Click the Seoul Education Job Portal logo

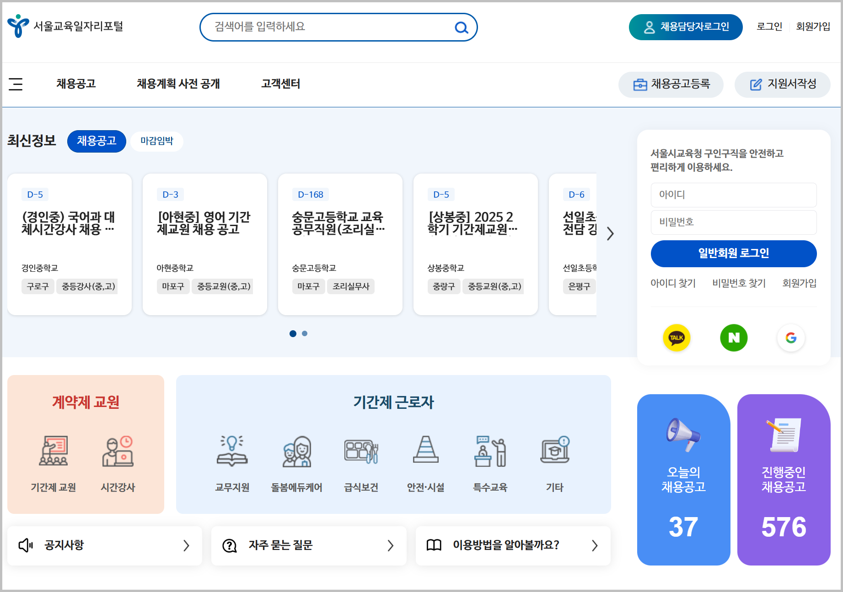tap(65, 26)
